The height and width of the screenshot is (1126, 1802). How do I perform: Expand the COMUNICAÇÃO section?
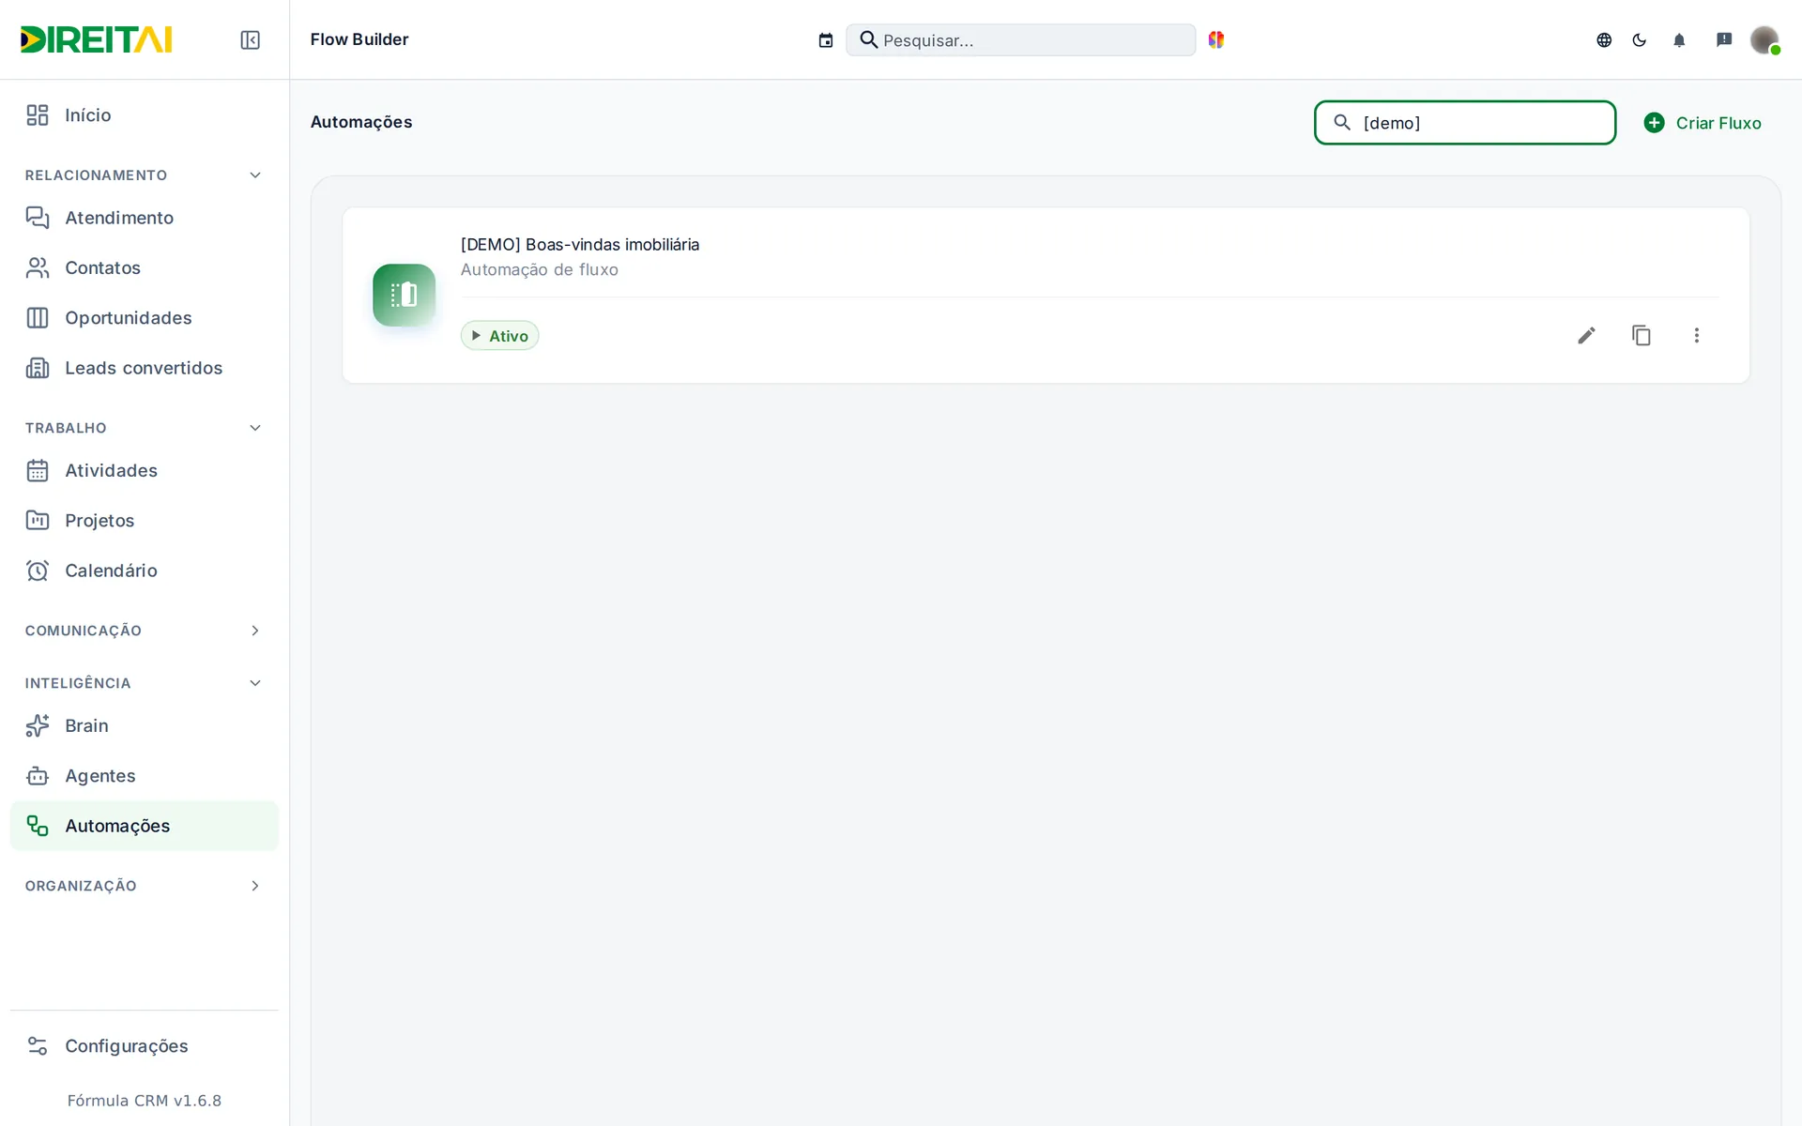(144, 631)
